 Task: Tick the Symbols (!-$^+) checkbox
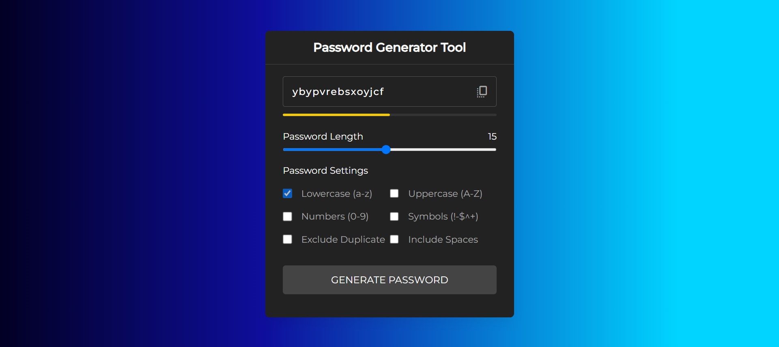click(x=394, y=217)
